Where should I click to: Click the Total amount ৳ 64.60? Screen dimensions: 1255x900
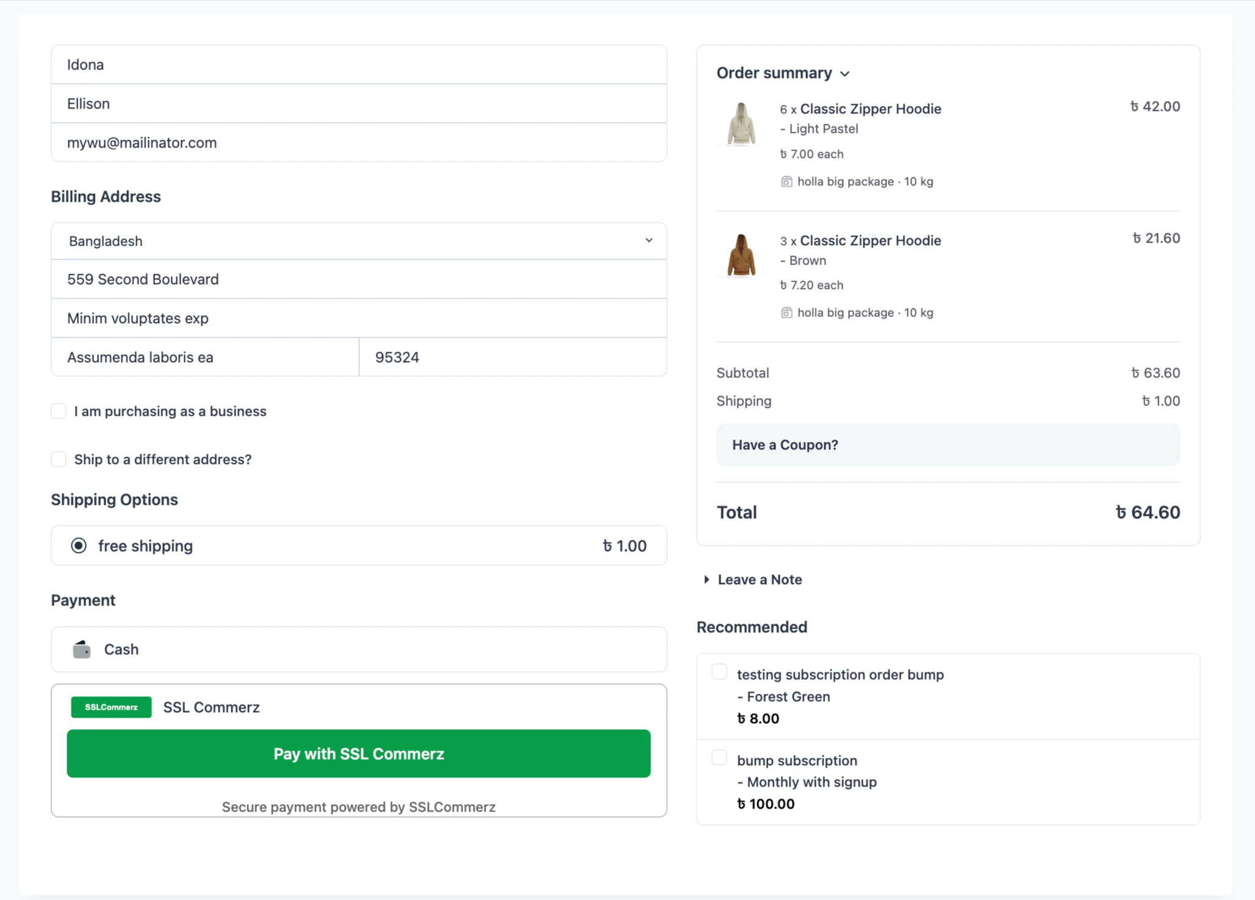tap(1148, 512)
